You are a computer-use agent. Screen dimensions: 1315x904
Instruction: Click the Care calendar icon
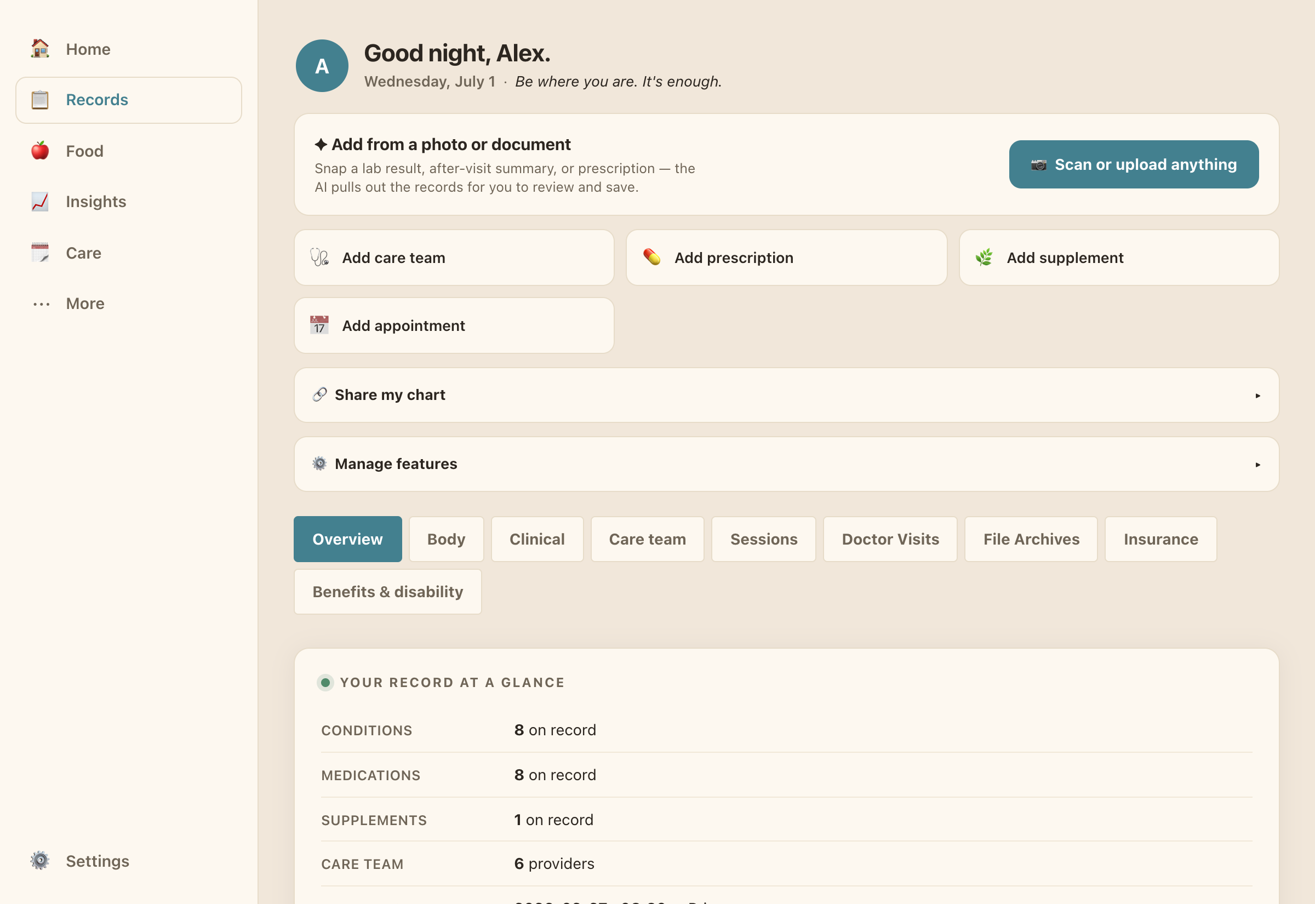coord(39,253)
